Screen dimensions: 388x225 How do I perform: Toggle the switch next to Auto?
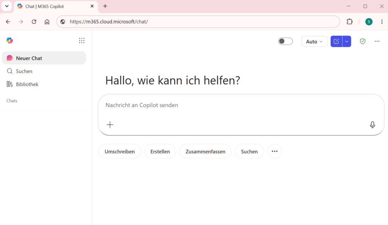pos(285,41)
